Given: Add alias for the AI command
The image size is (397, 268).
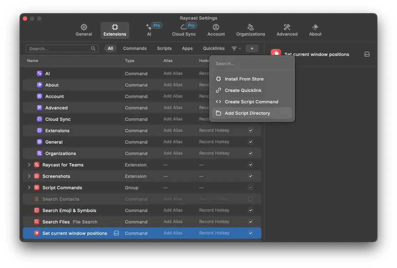Looking at the screenshot, I should pos(173,73).
